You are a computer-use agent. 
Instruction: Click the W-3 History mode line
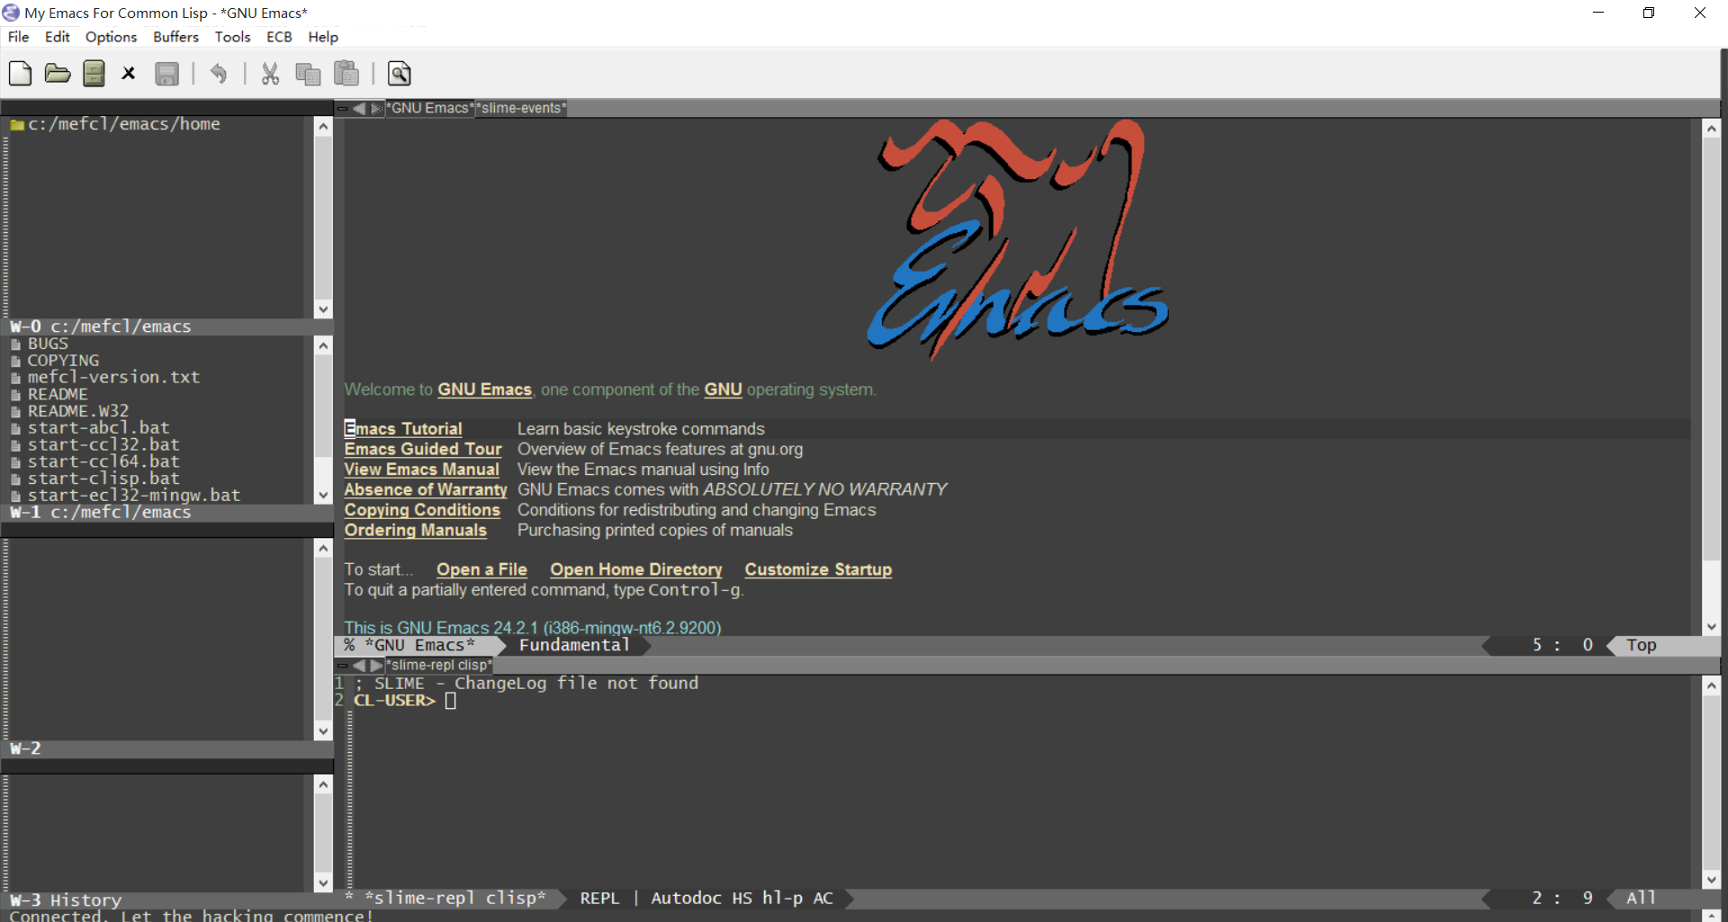coord(166,900)
